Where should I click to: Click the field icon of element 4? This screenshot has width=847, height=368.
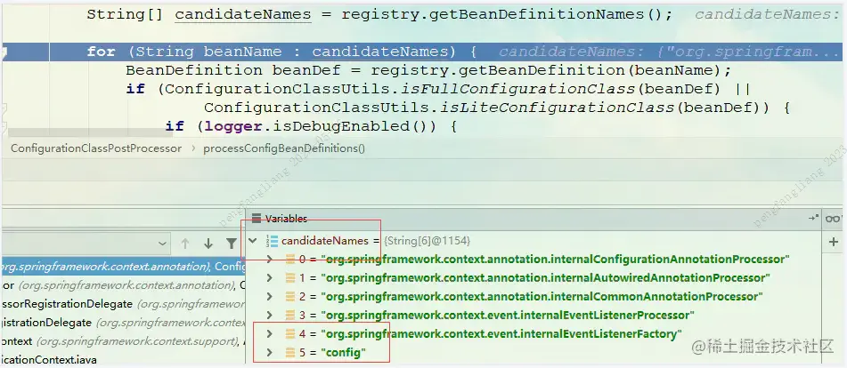(x=290, y=333)
